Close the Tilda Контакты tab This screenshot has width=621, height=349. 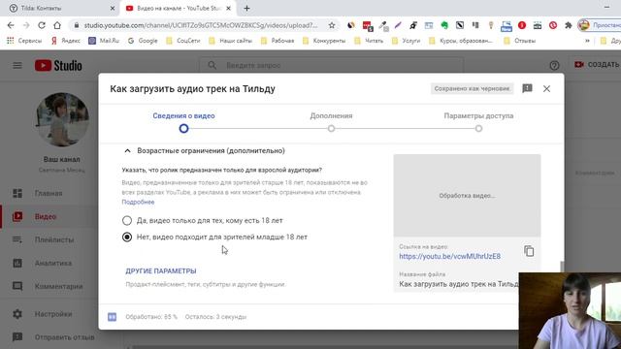click(113, 8)
